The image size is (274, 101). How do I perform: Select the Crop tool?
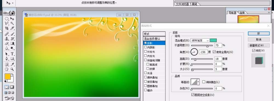click(7, 28)
